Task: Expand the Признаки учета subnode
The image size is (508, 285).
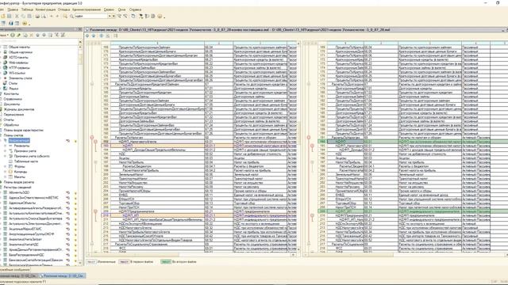Action: (6, 151)
